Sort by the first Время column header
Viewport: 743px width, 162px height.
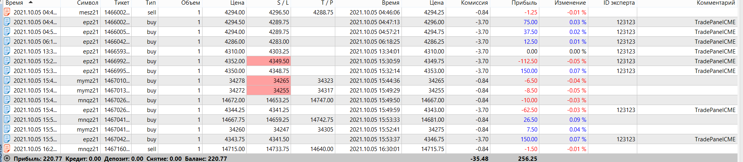(x=14, y=3)
